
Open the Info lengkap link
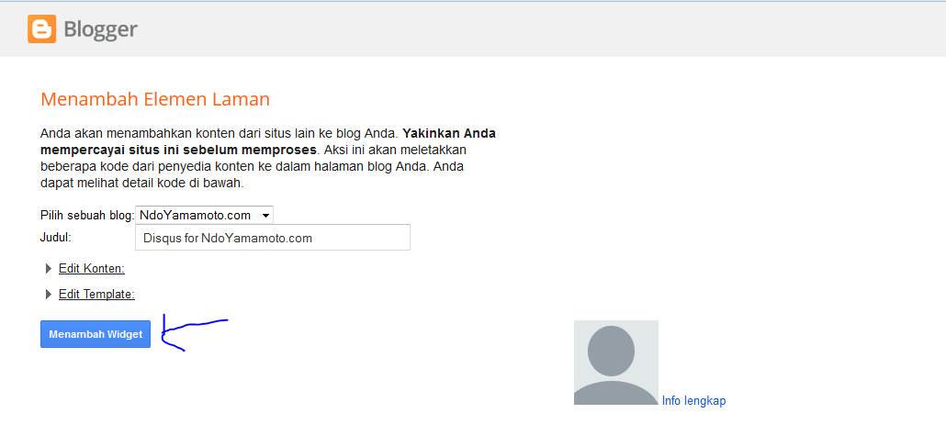point(693,400)
